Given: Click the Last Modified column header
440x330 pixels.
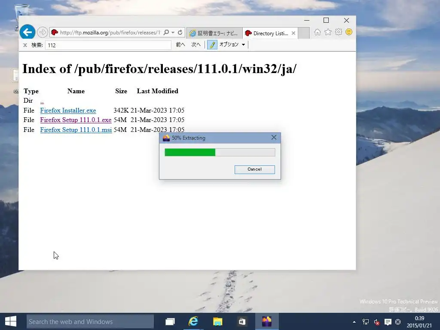Looking at the screenshot, I should (157, 91).
